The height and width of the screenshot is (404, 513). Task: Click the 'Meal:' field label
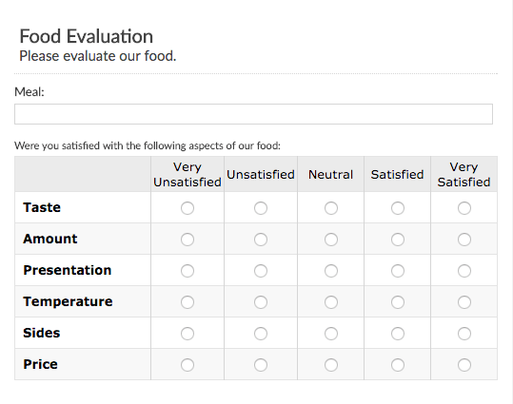tap(30, 92)
